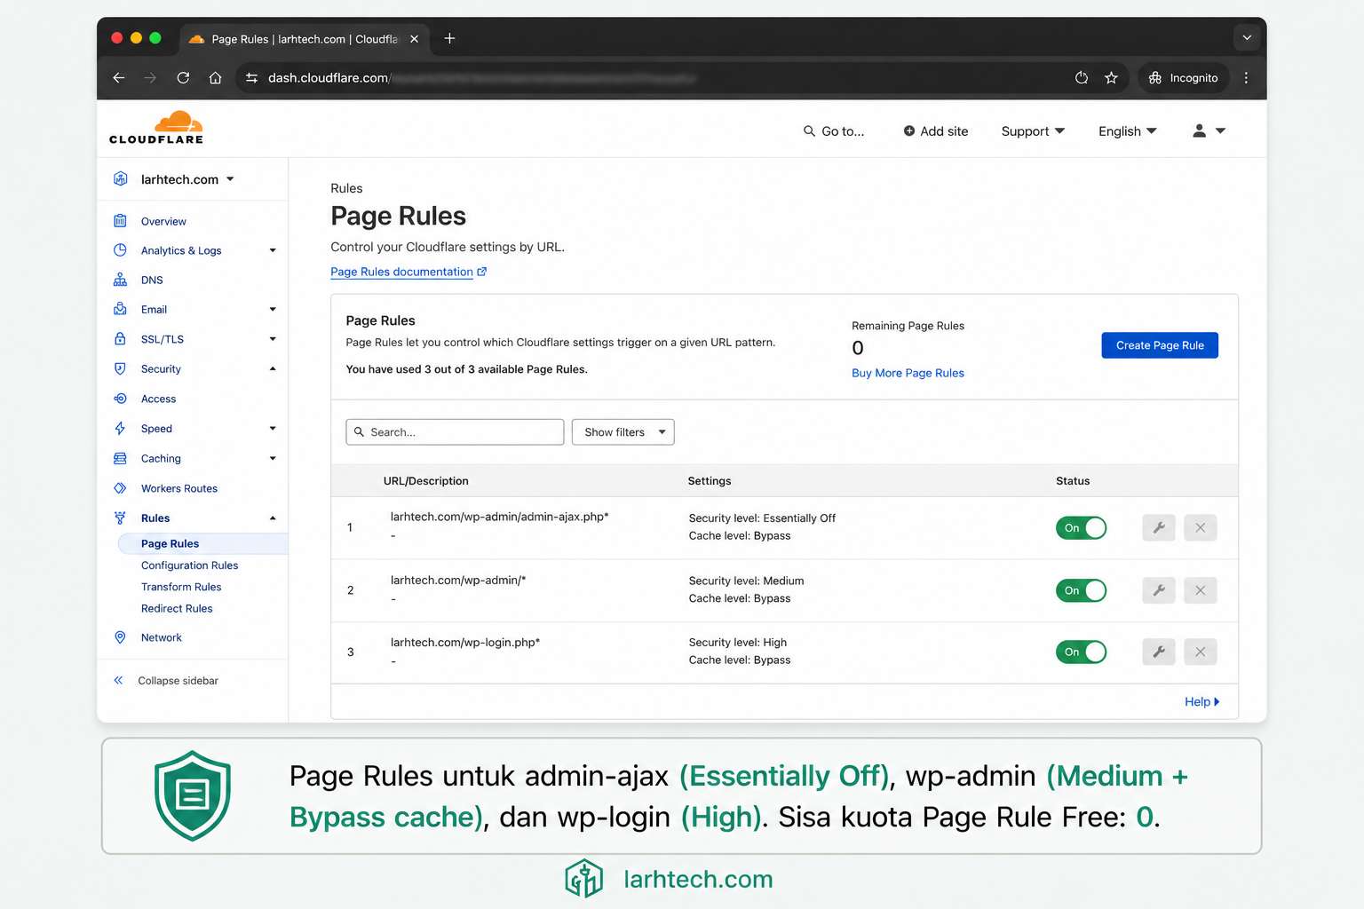Open the browser three-dot menu
The width and height of the screenshot is (1364, 909).
point(1246,78)
